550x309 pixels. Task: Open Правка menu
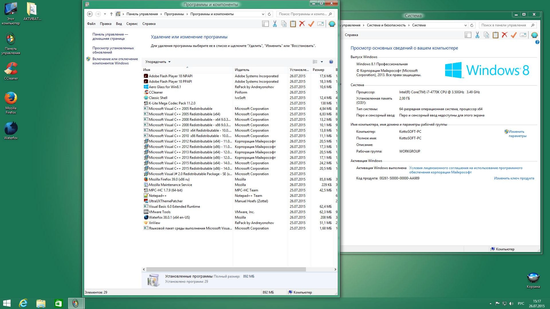[x=105, y=24]
